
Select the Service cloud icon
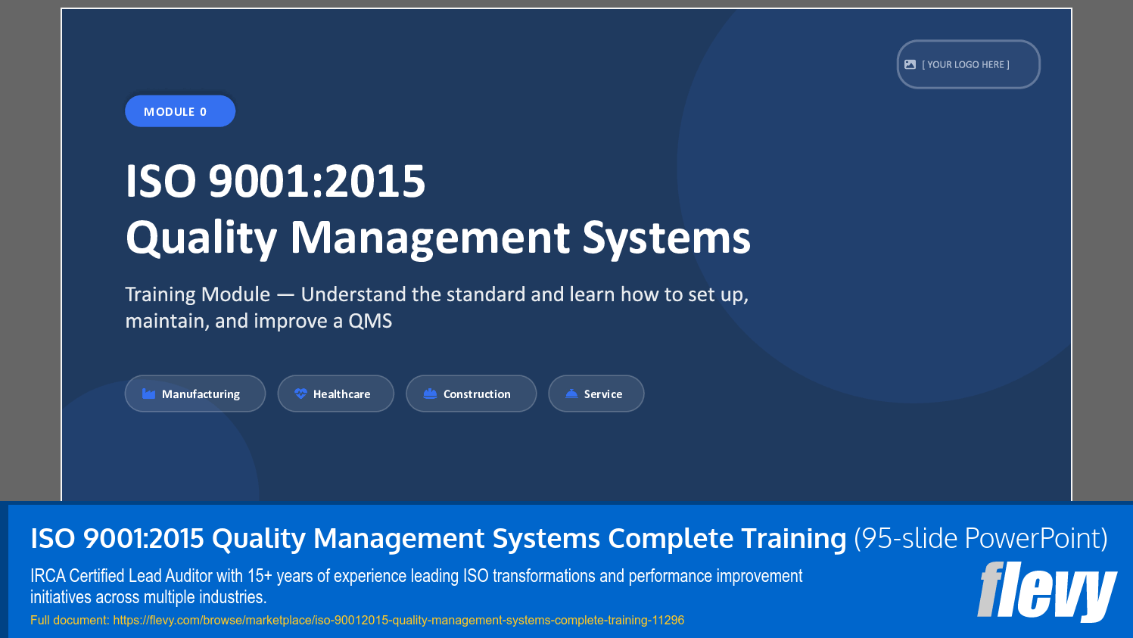[571, 393]
